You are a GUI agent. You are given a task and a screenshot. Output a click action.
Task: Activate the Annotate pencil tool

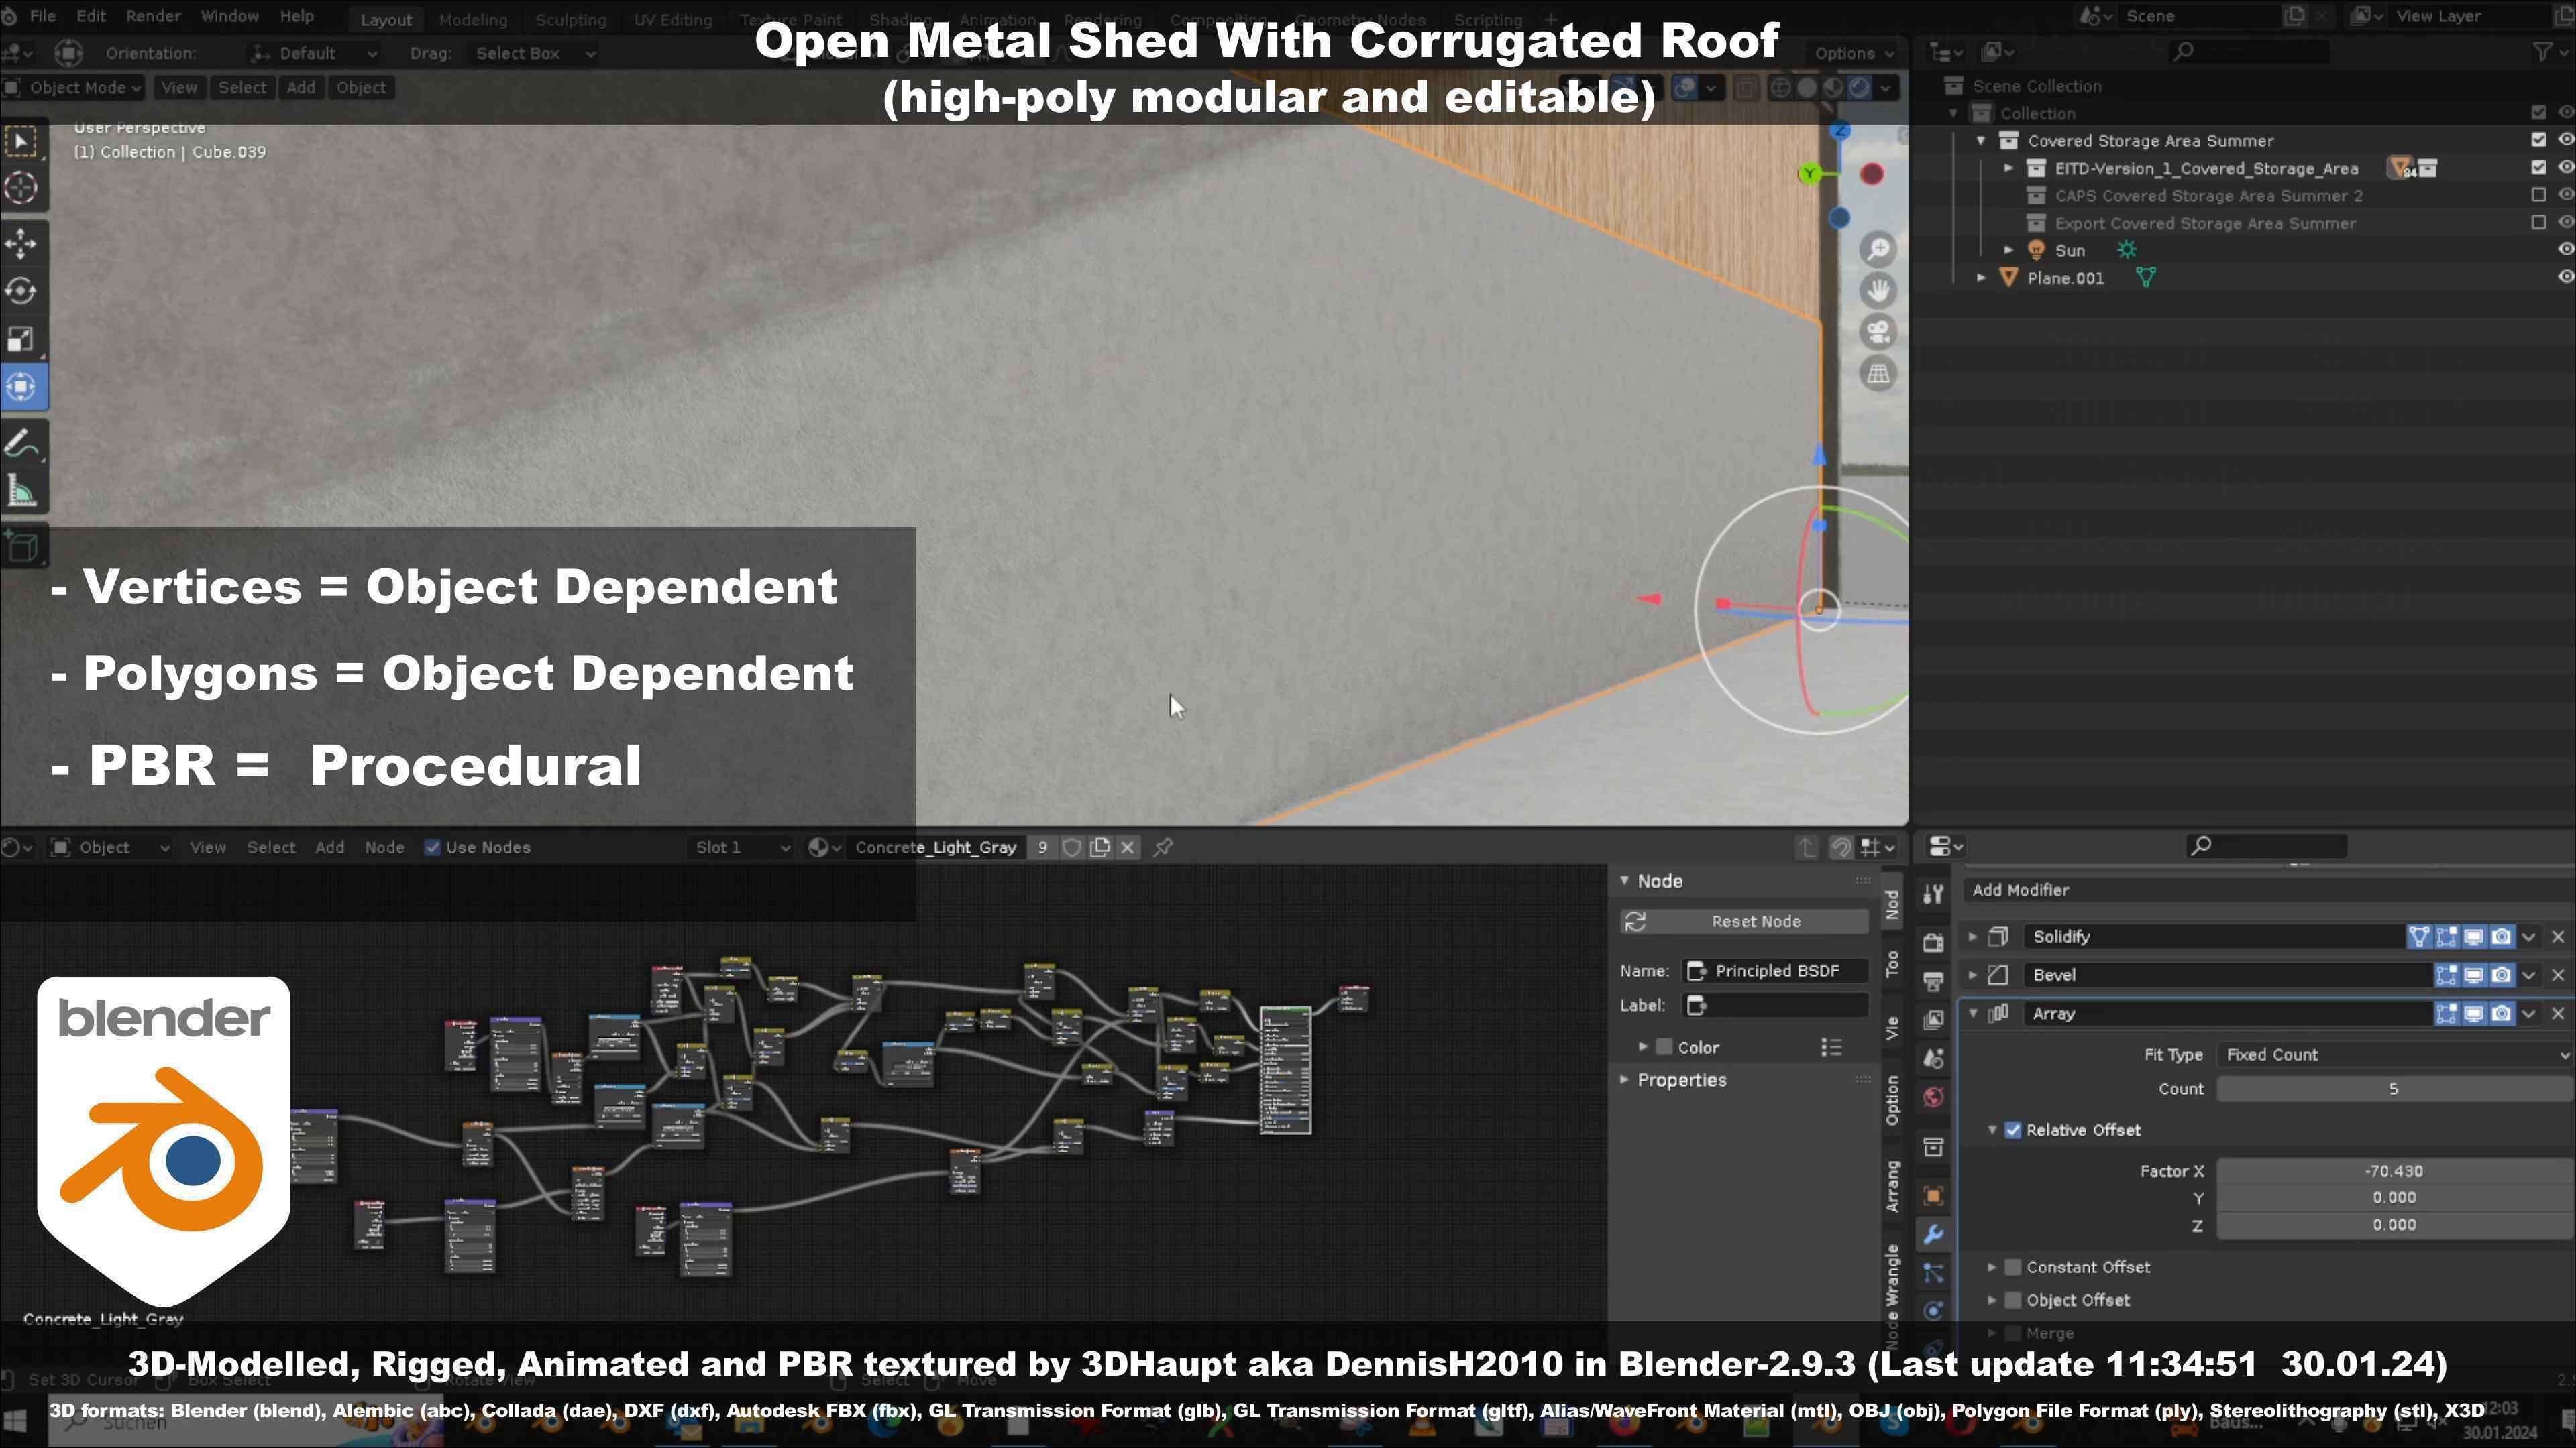22,444
